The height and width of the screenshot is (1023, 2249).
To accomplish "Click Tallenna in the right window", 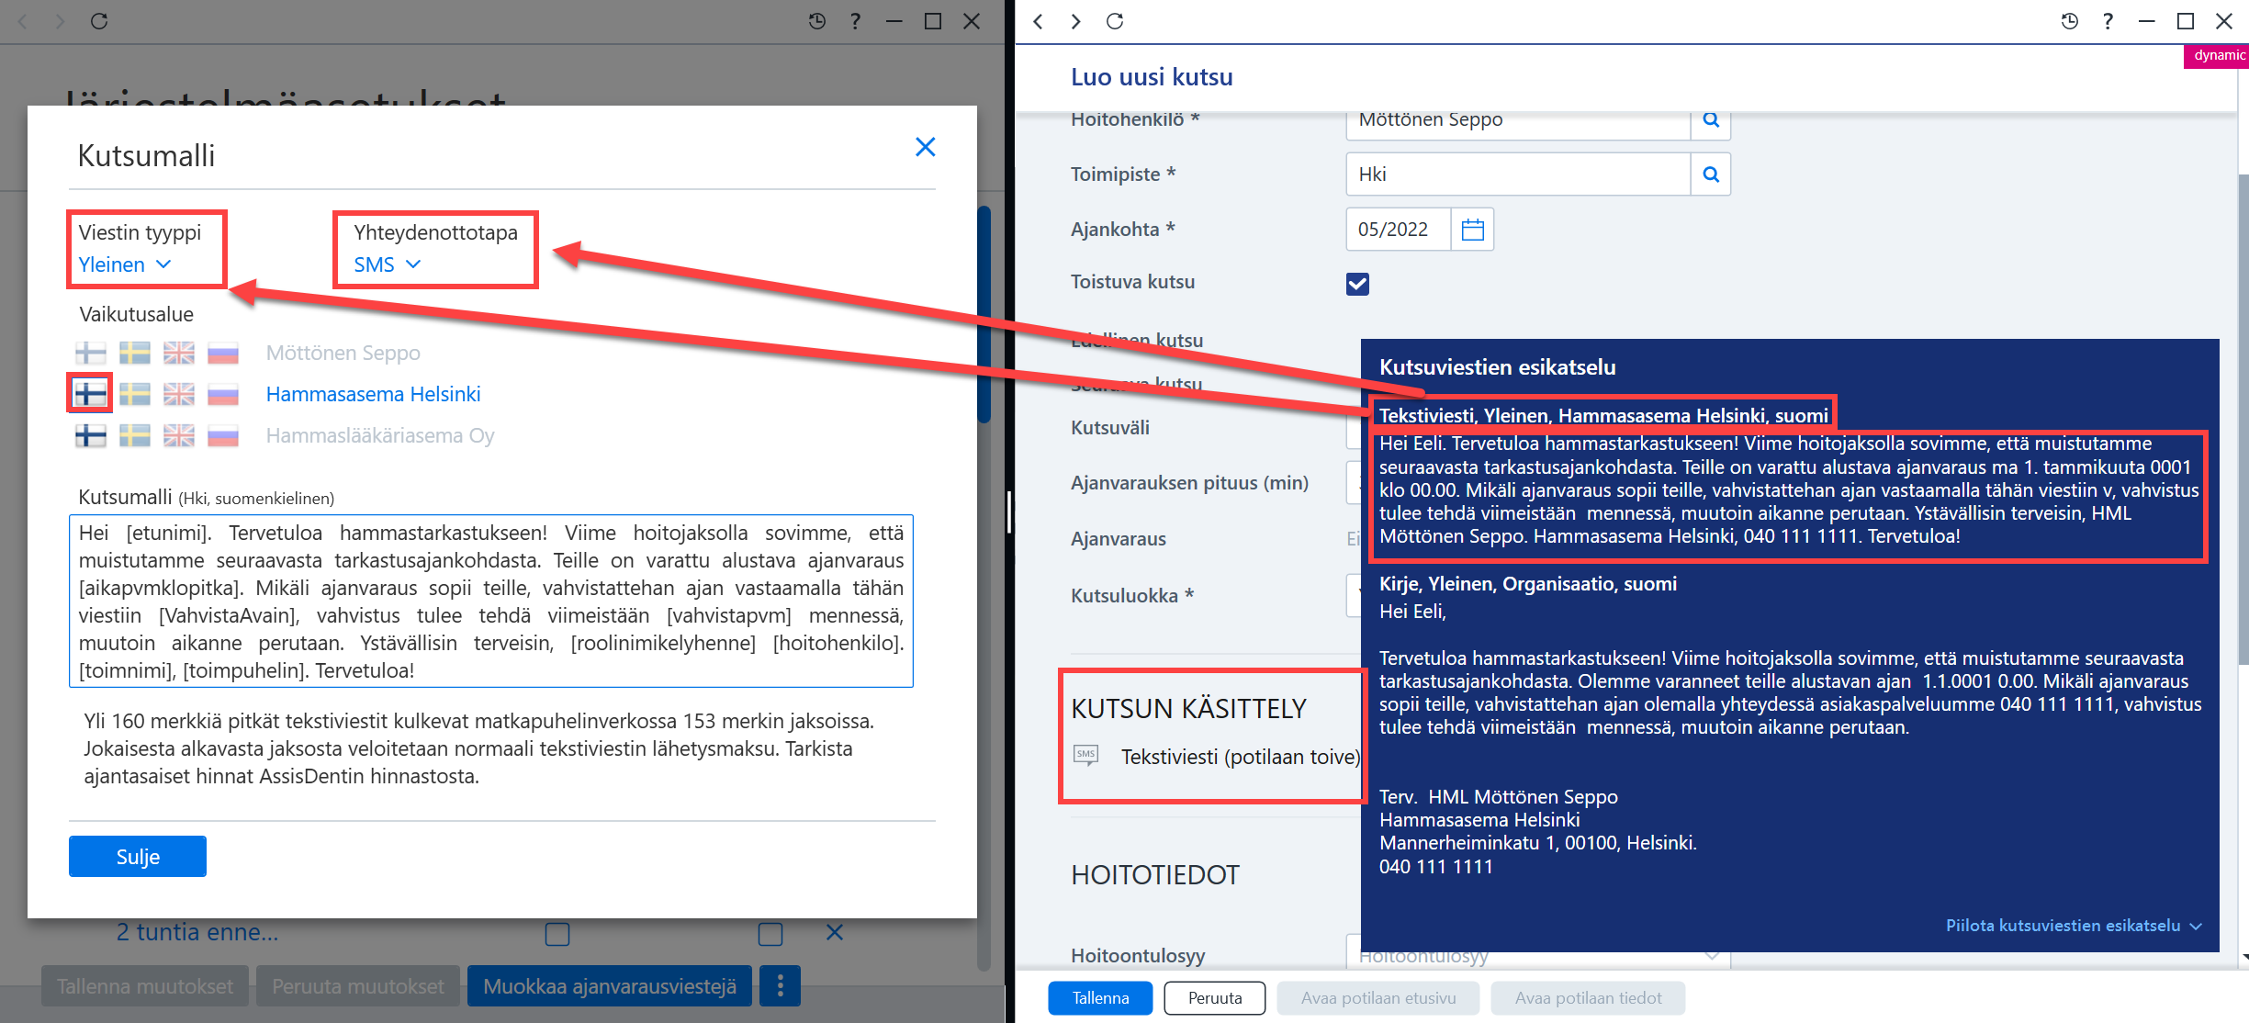I will tap(1100, 998).
